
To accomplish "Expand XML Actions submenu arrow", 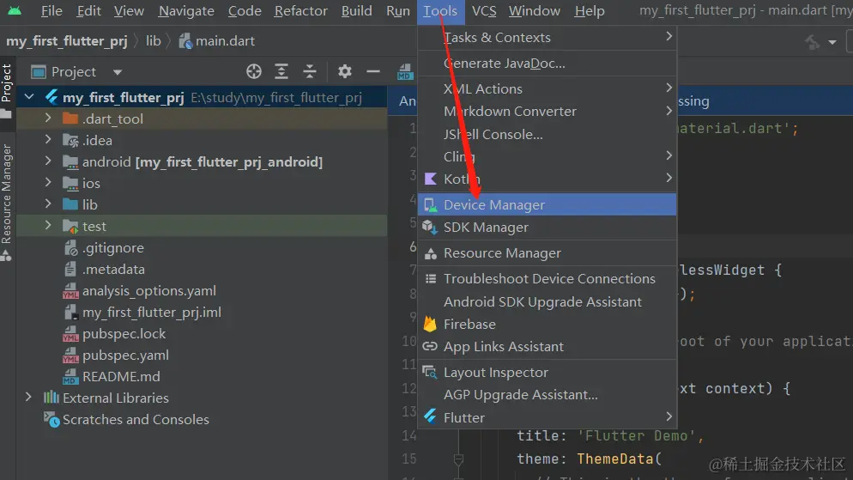I will pyautogui.click(x=669, y=88).
